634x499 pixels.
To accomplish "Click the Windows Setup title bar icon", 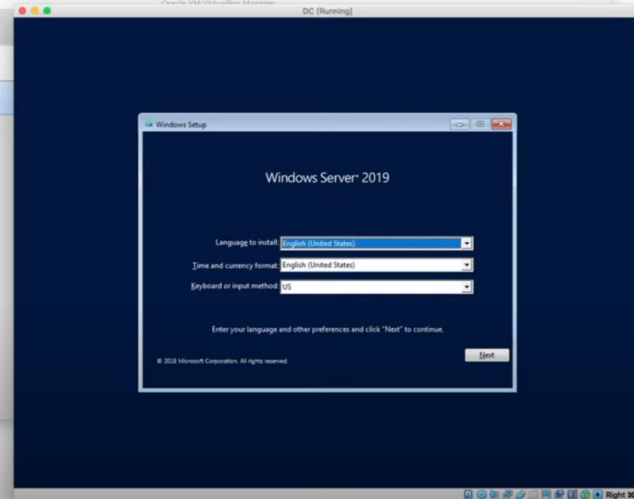I will [x=149, y=124].
